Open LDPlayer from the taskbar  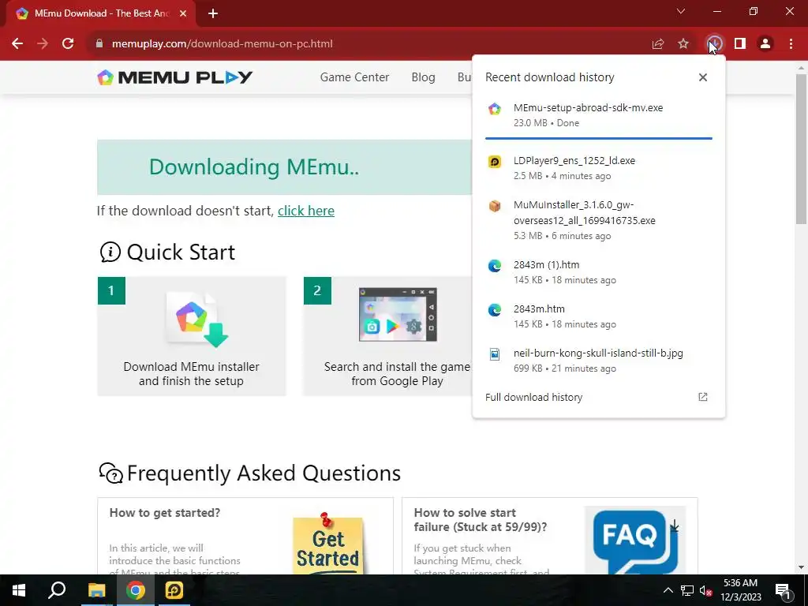(x=174, y=590)
